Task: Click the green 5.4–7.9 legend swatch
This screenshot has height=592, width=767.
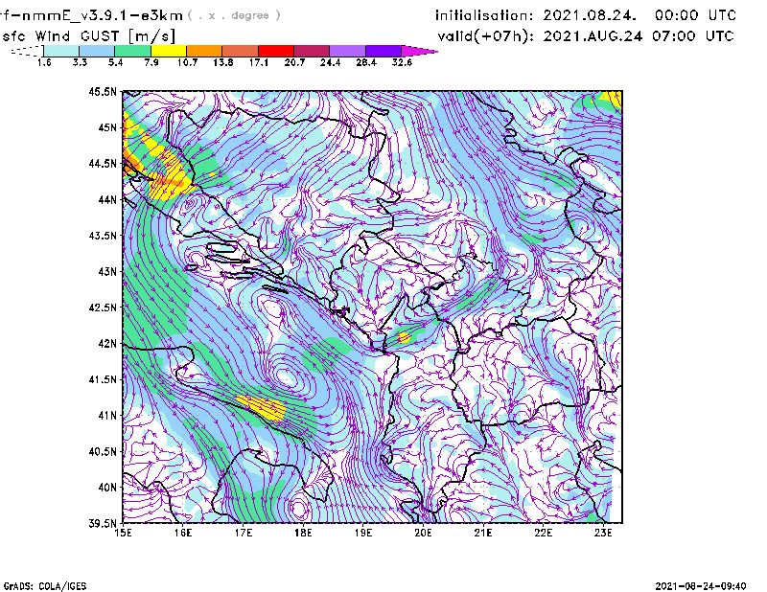Action: tap(132, 51)
